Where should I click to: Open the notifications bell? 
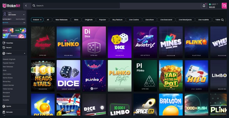coord(204,6)
